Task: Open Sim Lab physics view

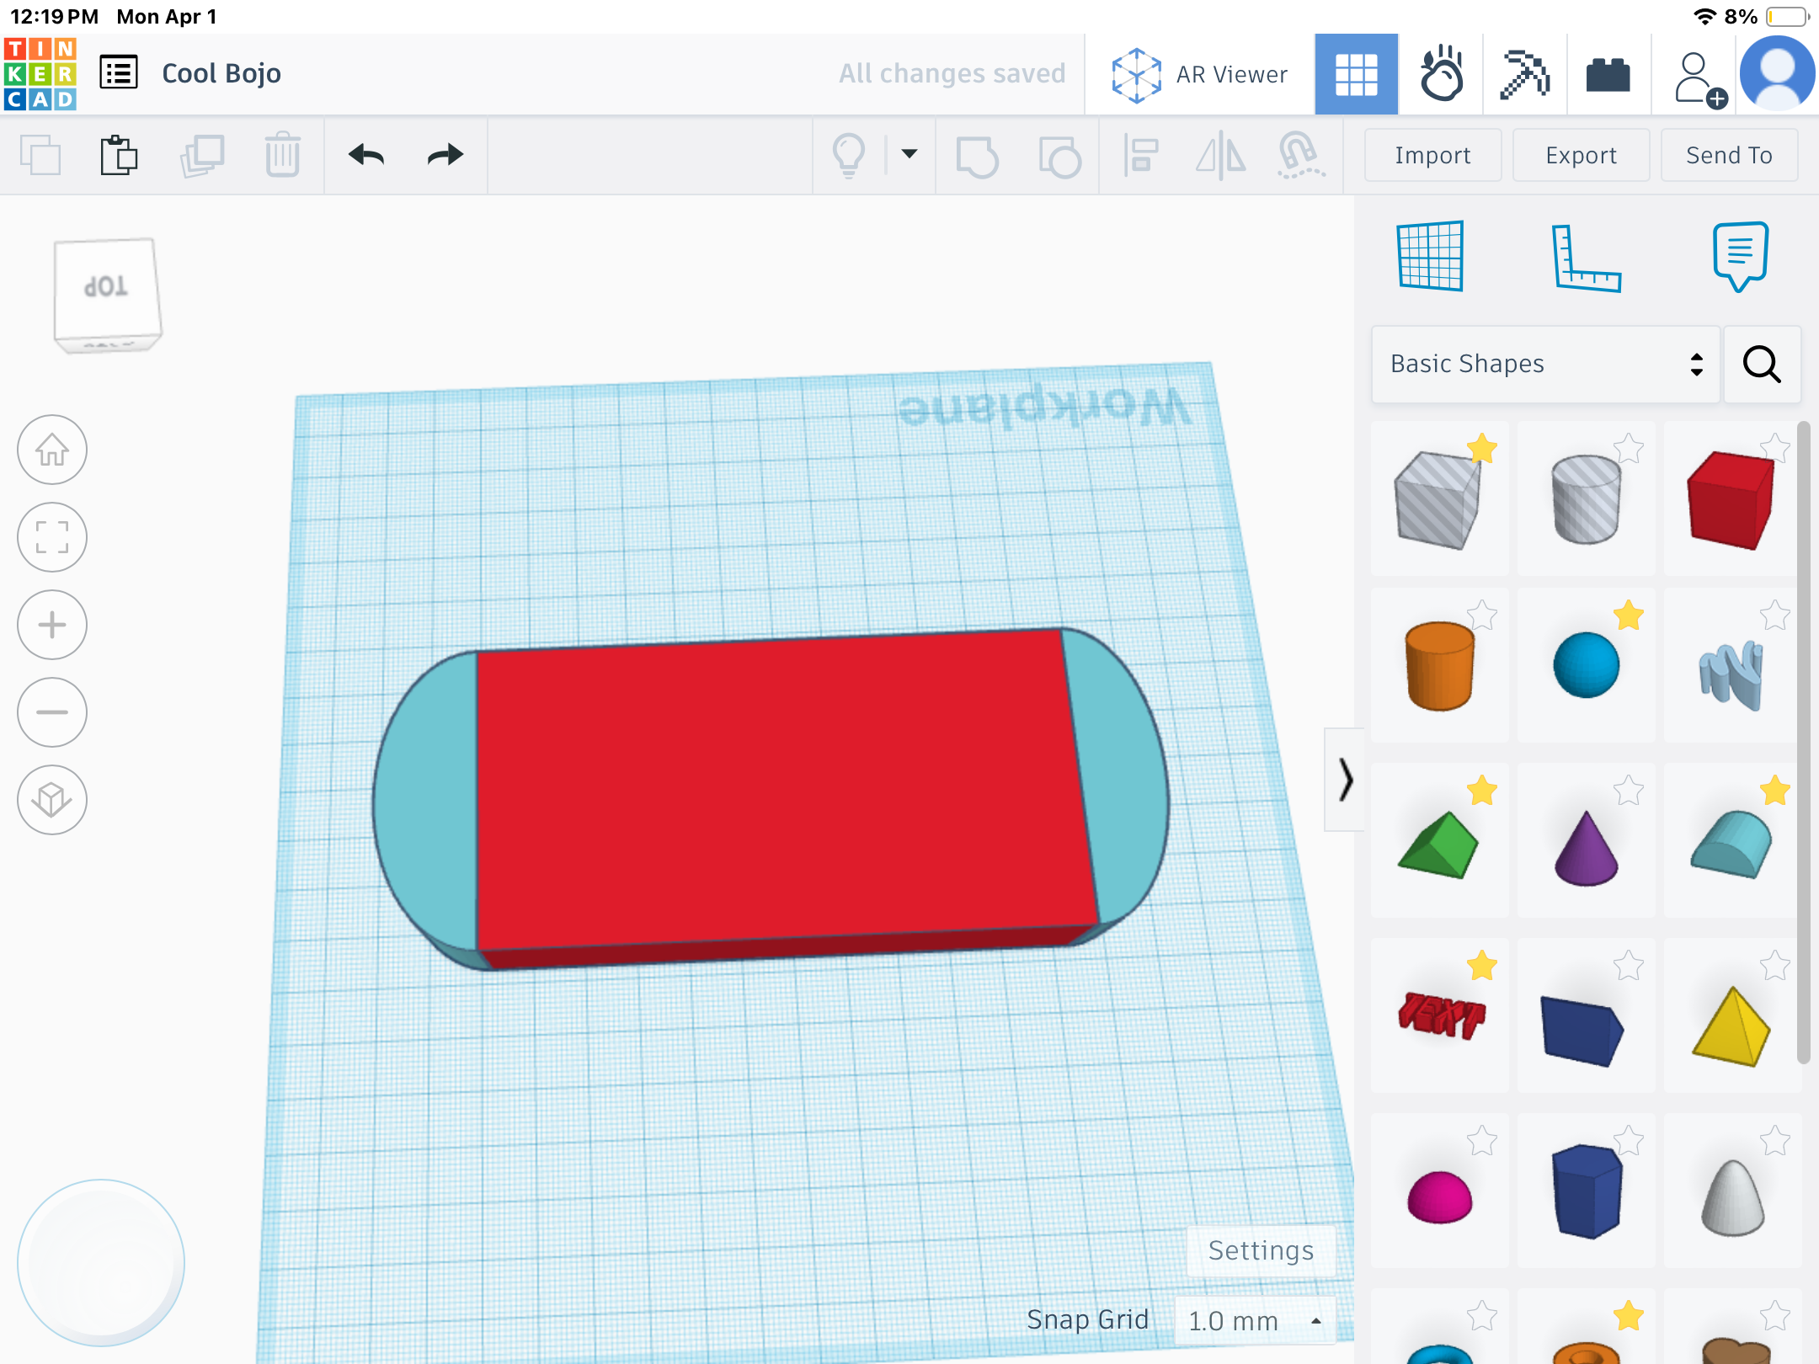Action: click(x=1441, y=74)
